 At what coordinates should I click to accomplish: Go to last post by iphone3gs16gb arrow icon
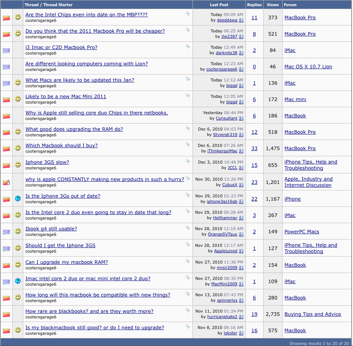point(241,202)
